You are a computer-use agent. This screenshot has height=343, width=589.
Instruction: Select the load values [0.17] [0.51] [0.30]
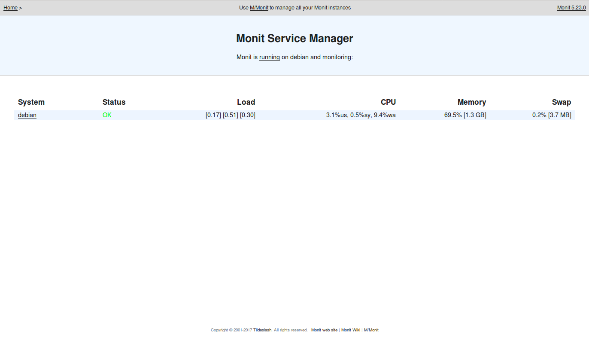pyautogui.click(x=231, y=115)
